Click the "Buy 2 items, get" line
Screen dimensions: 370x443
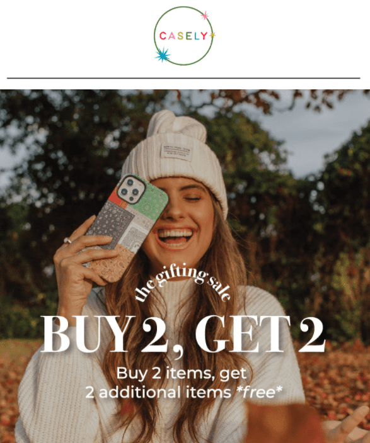click(182, 373)
